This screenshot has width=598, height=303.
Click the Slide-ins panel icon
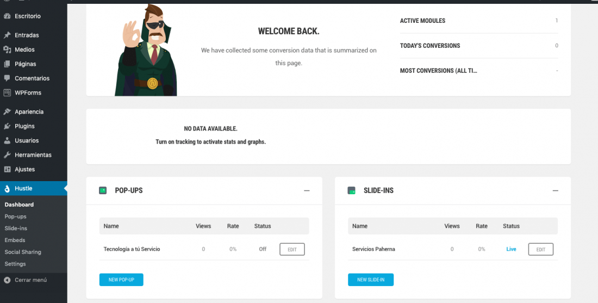tap(351, 190)
